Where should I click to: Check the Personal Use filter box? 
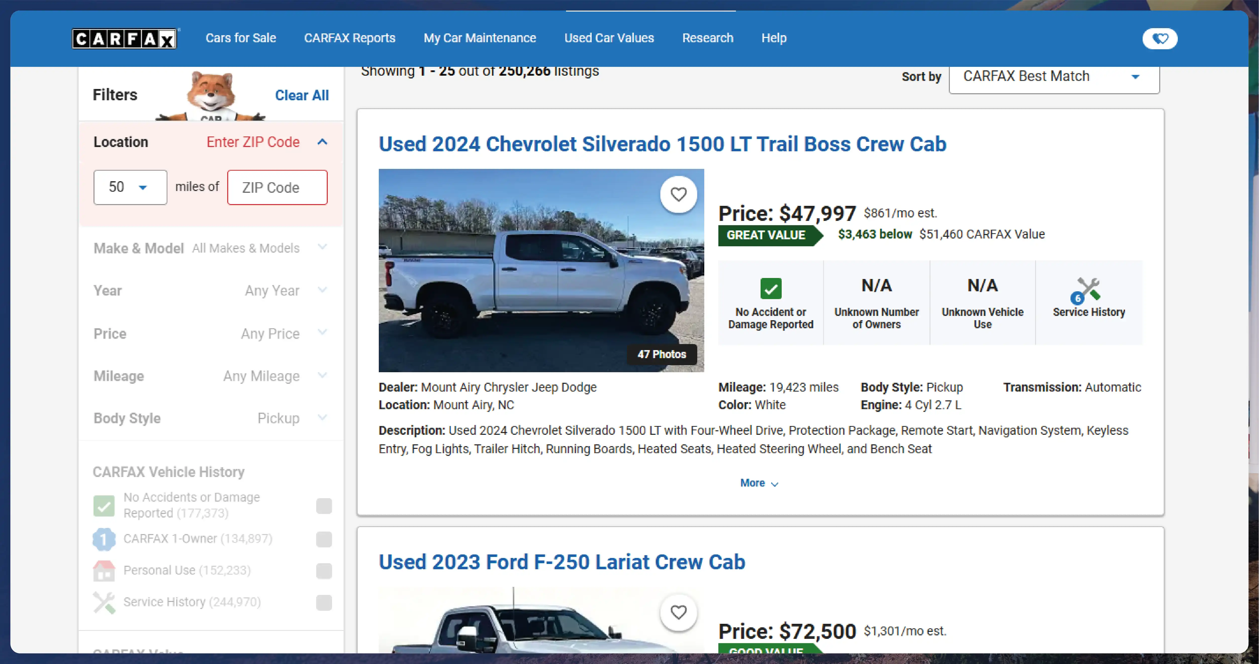[x=324, y=571]
